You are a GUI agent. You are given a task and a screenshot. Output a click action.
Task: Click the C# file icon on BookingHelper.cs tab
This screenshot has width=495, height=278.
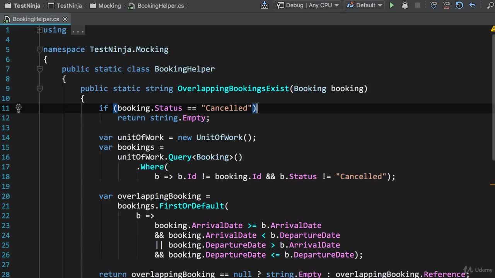click(x=7, y=19)
